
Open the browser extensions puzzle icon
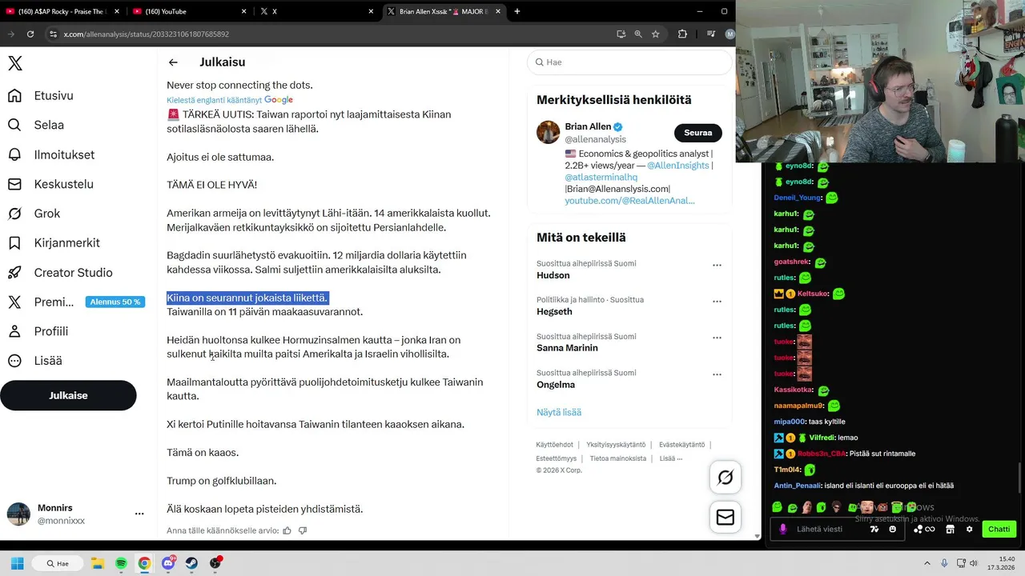click(x=682, y=34)
